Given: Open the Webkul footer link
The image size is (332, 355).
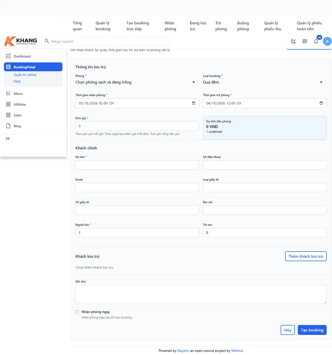Looking at the screenshot, I should point(237,351).
